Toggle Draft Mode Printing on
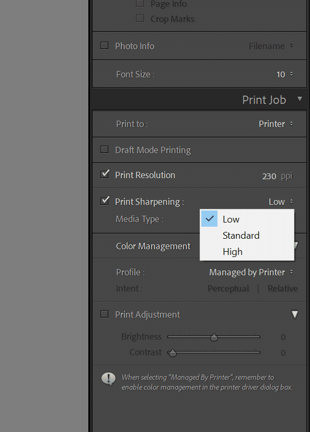Viewport: 310px width, 432px height. [104, 149]
